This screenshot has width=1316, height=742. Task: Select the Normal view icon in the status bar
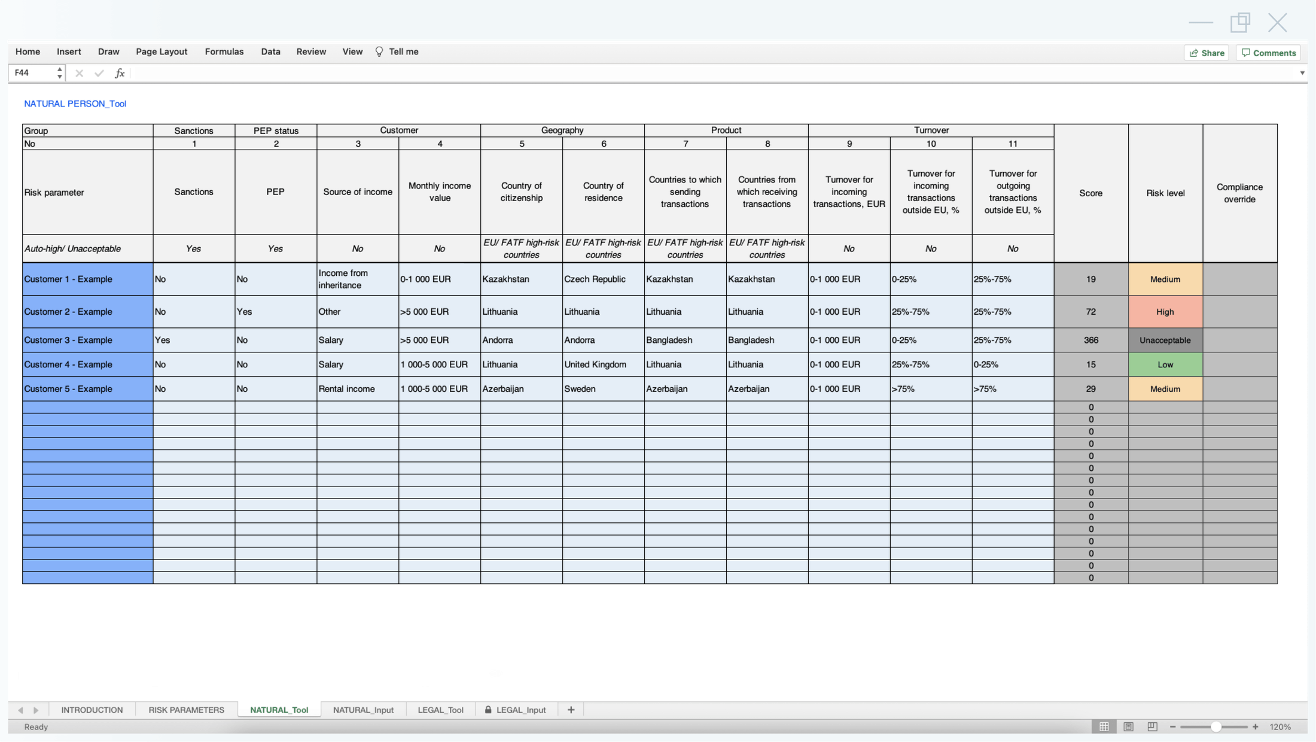(x=1104, y=726)
